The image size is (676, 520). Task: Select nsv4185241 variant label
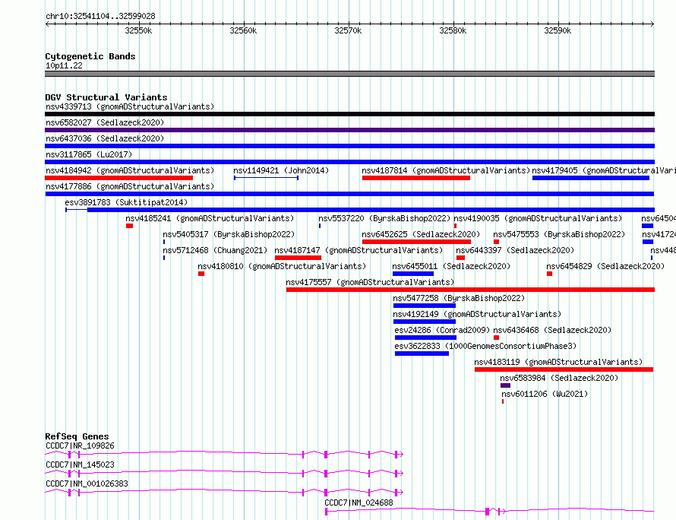(x=210, y=218)
